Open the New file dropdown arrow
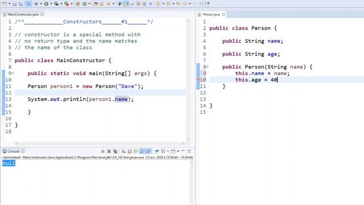The width and height of the screenshot is (364, 205). click(10, 4)
